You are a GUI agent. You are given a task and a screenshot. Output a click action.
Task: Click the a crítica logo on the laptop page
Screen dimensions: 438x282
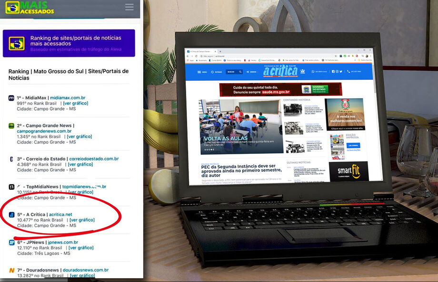(x=280, y=71)
